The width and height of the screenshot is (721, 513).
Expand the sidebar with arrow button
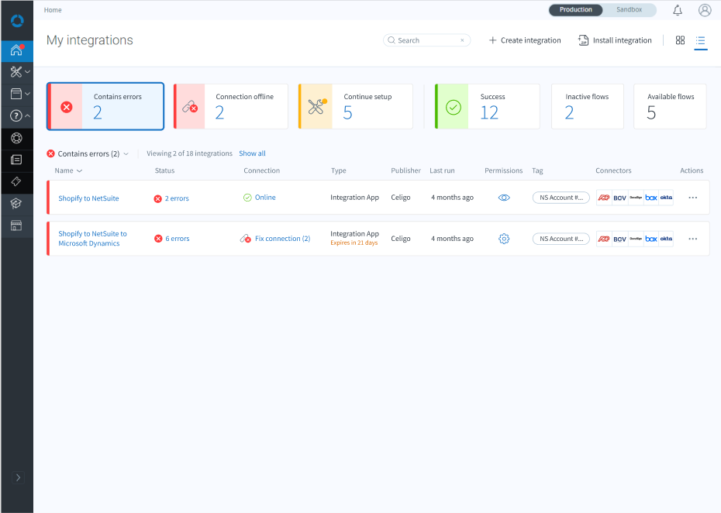[x=19, y=477]
